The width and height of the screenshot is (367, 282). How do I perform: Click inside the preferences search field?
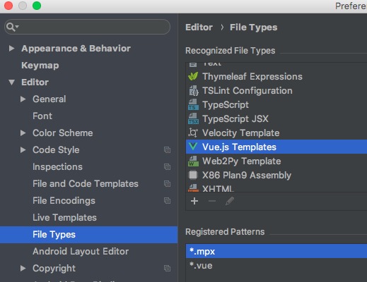pos(94,27)
